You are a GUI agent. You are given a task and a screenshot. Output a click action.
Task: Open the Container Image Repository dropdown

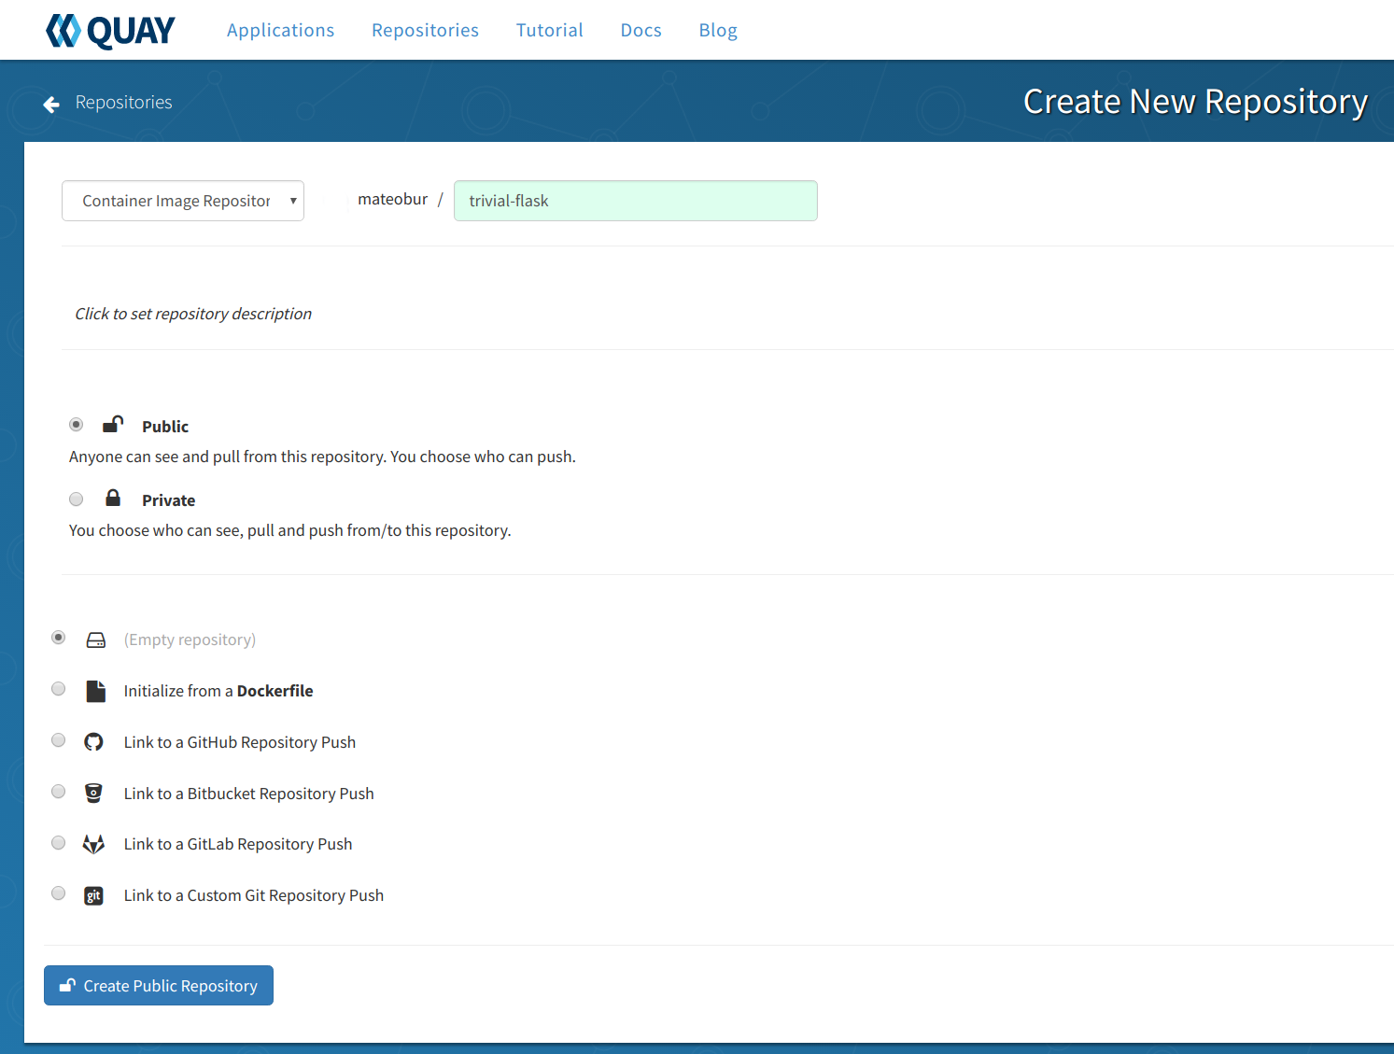tap(183, 201)
